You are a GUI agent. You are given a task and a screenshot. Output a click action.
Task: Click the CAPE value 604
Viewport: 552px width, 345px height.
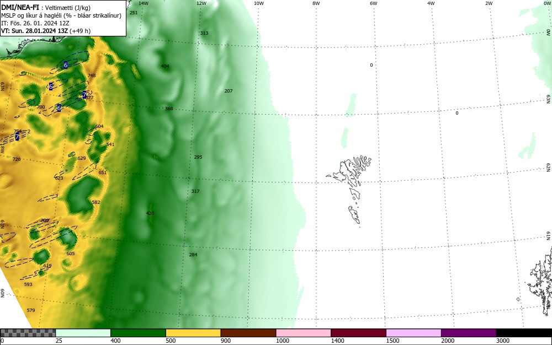coord(99,126)
